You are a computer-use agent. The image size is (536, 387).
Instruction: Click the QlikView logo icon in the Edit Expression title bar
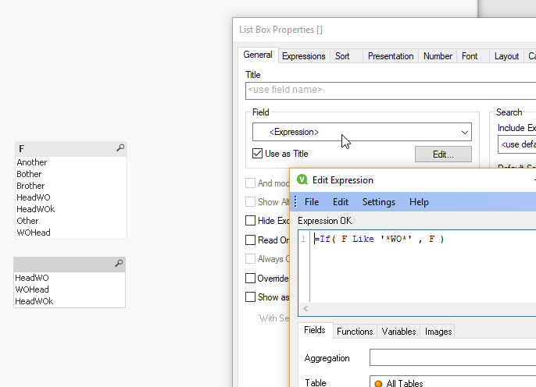pyautogui.click(x=302, y=179)
